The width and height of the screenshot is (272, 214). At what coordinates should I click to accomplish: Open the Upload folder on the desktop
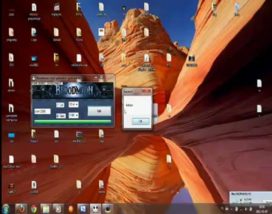[x=56, y=35]
